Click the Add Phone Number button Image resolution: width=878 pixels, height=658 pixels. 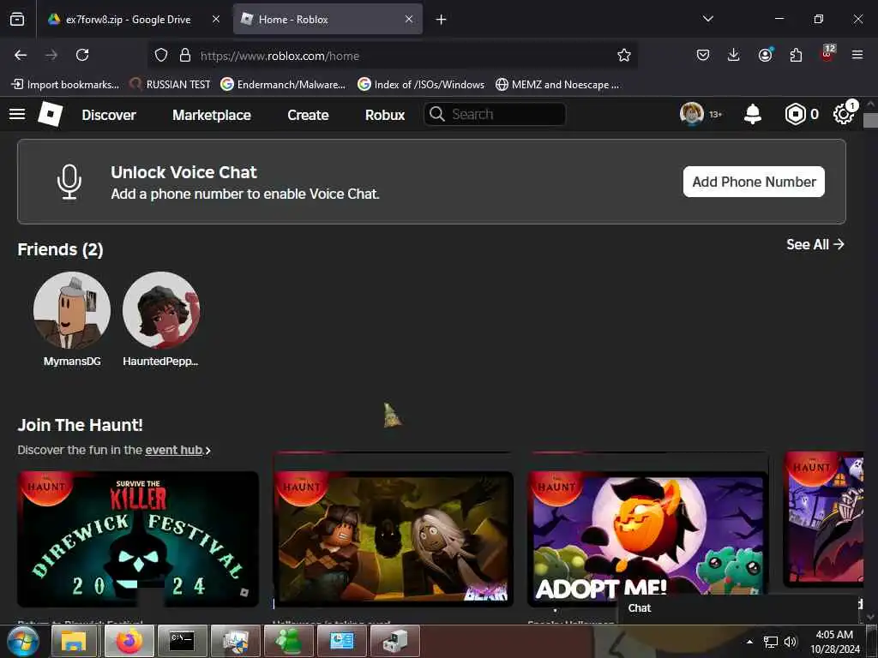tap(754, 182)
